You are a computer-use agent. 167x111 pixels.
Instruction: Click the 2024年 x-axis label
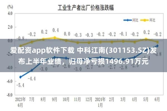click(x=100, y=100)
